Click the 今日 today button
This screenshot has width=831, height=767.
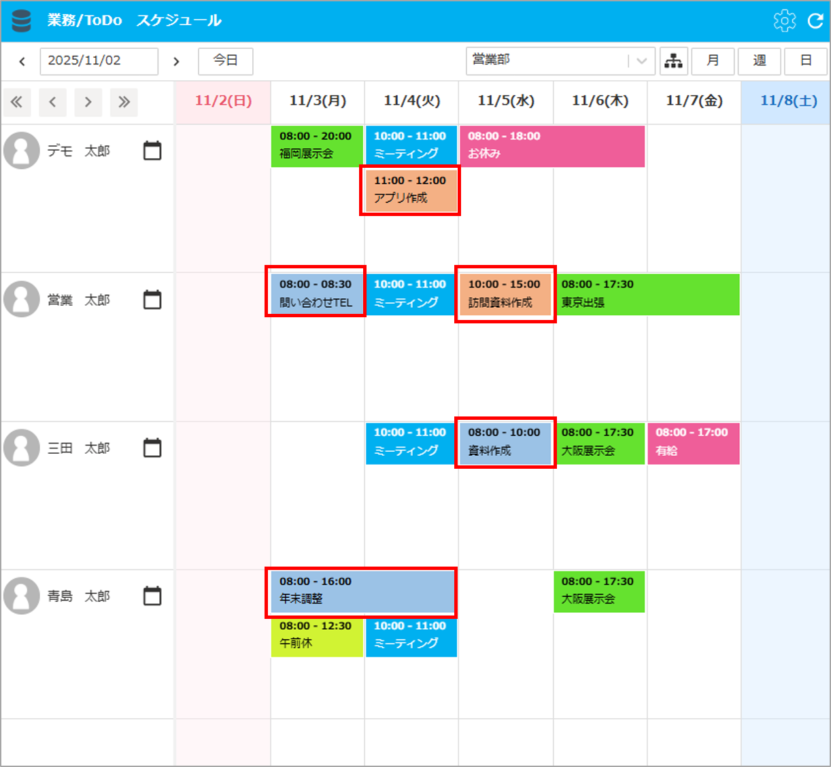click(x=226, y=61)
